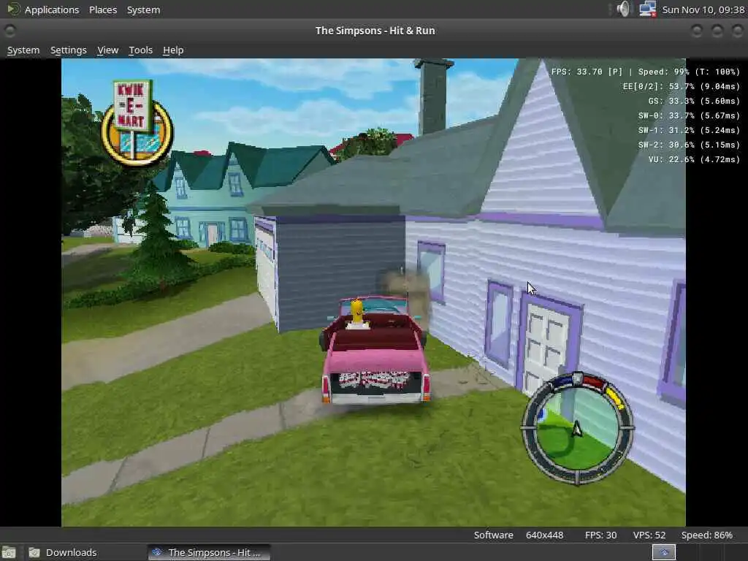This screenshot has height=561, width=748.
Task: Click the show desktop icon in the bottom panel
Action: (x=9, y=552)
